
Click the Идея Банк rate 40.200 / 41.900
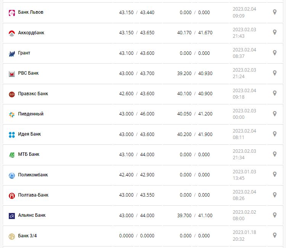click(x=195, y=134)
